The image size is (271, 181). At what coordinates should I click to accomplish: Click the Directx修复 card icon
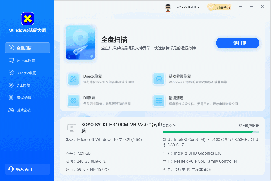73,79
